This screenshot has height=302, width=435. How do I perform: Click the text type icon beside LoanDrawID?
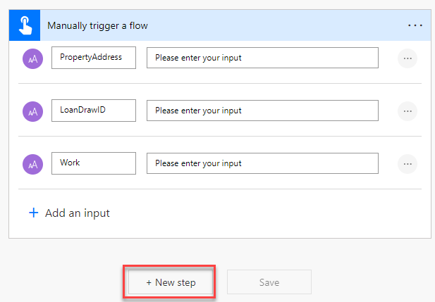tap(32, 111)
